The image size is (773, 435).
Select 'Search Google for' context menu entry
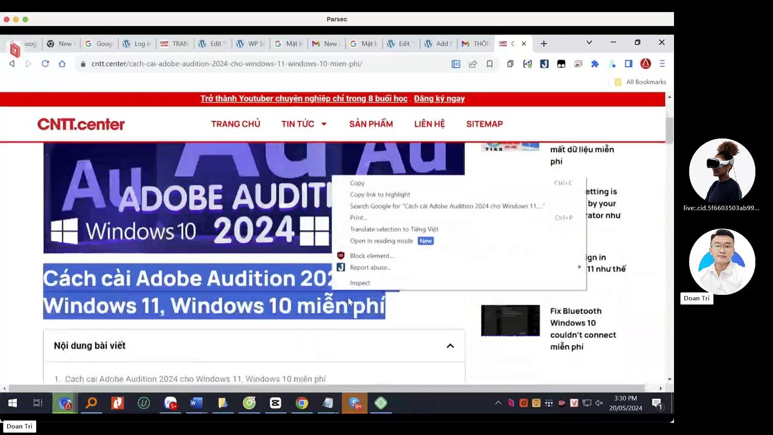click(459, 206)
